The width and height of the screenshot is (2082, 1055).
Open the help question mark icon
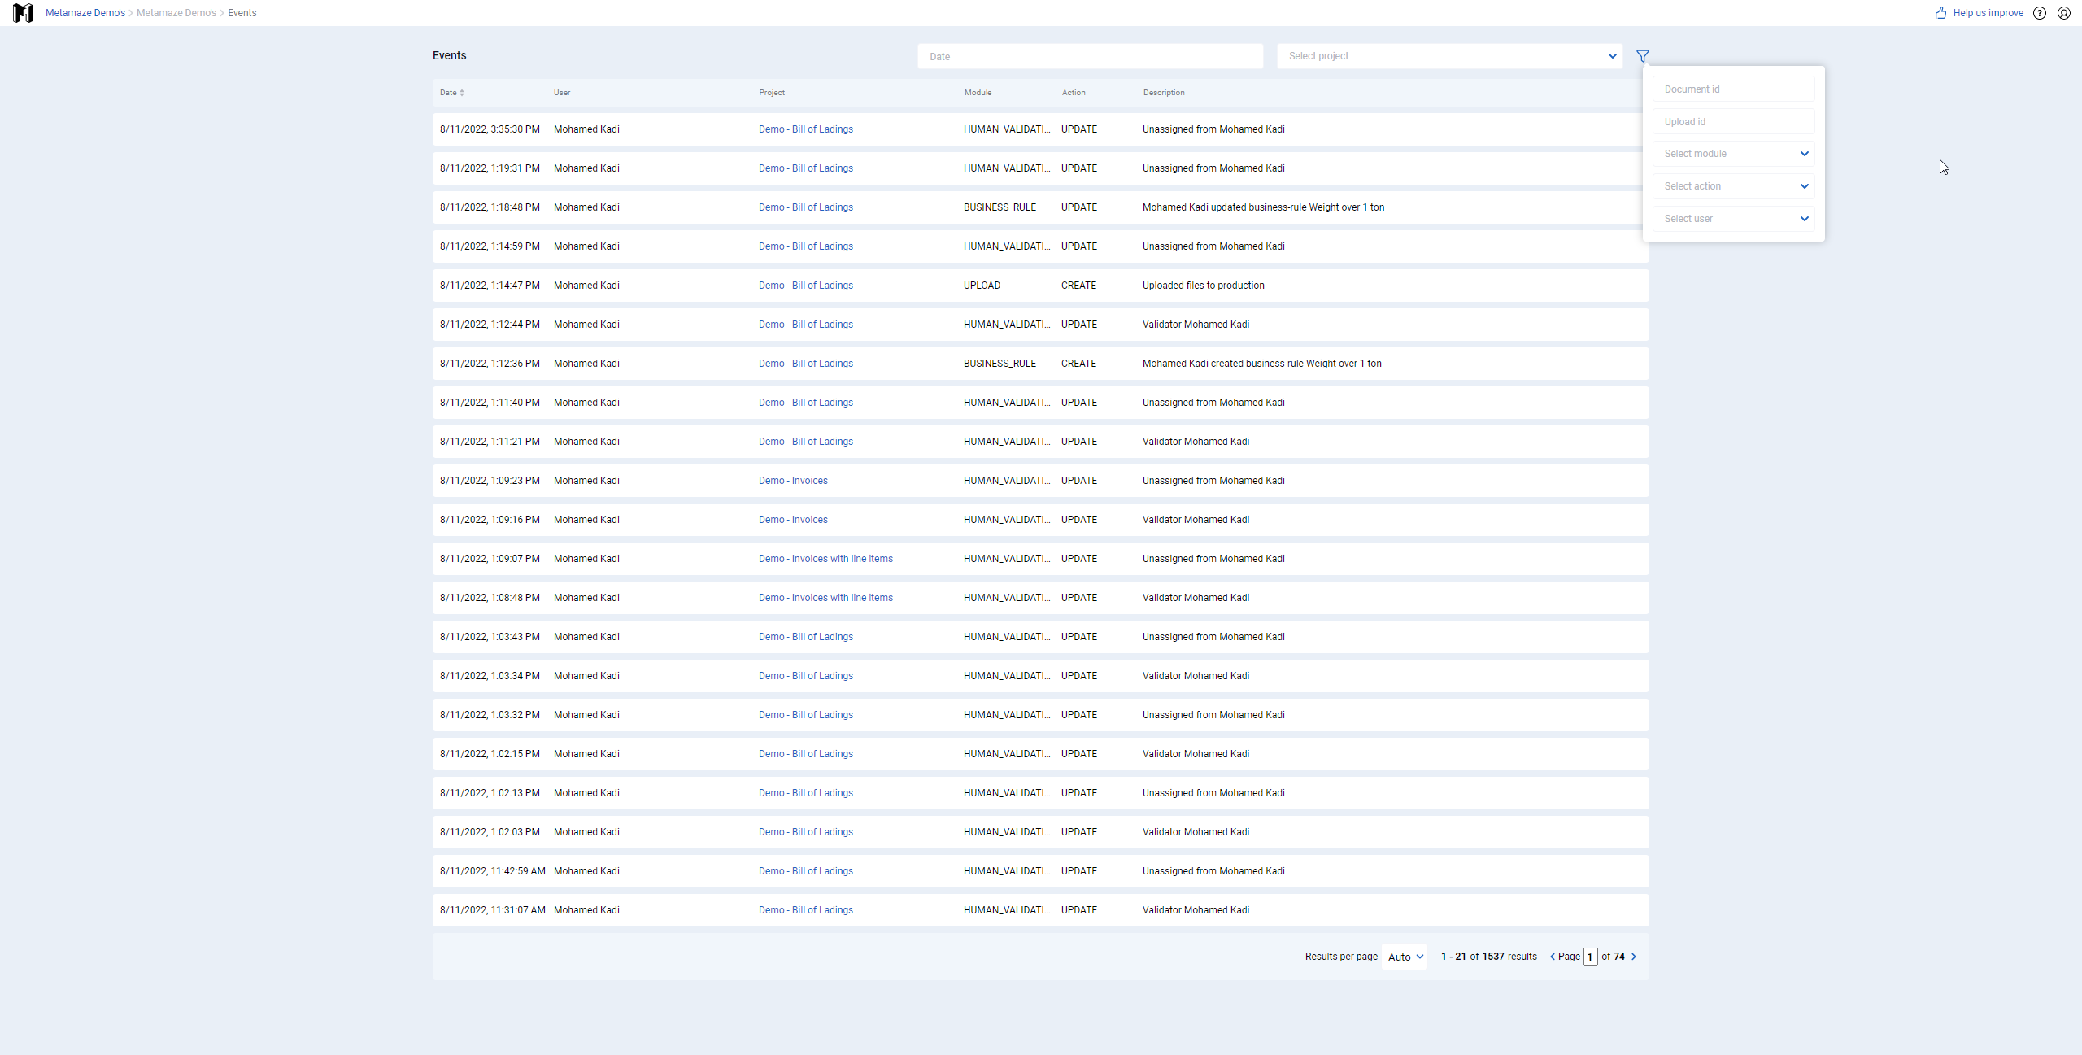pos(2040,13)
